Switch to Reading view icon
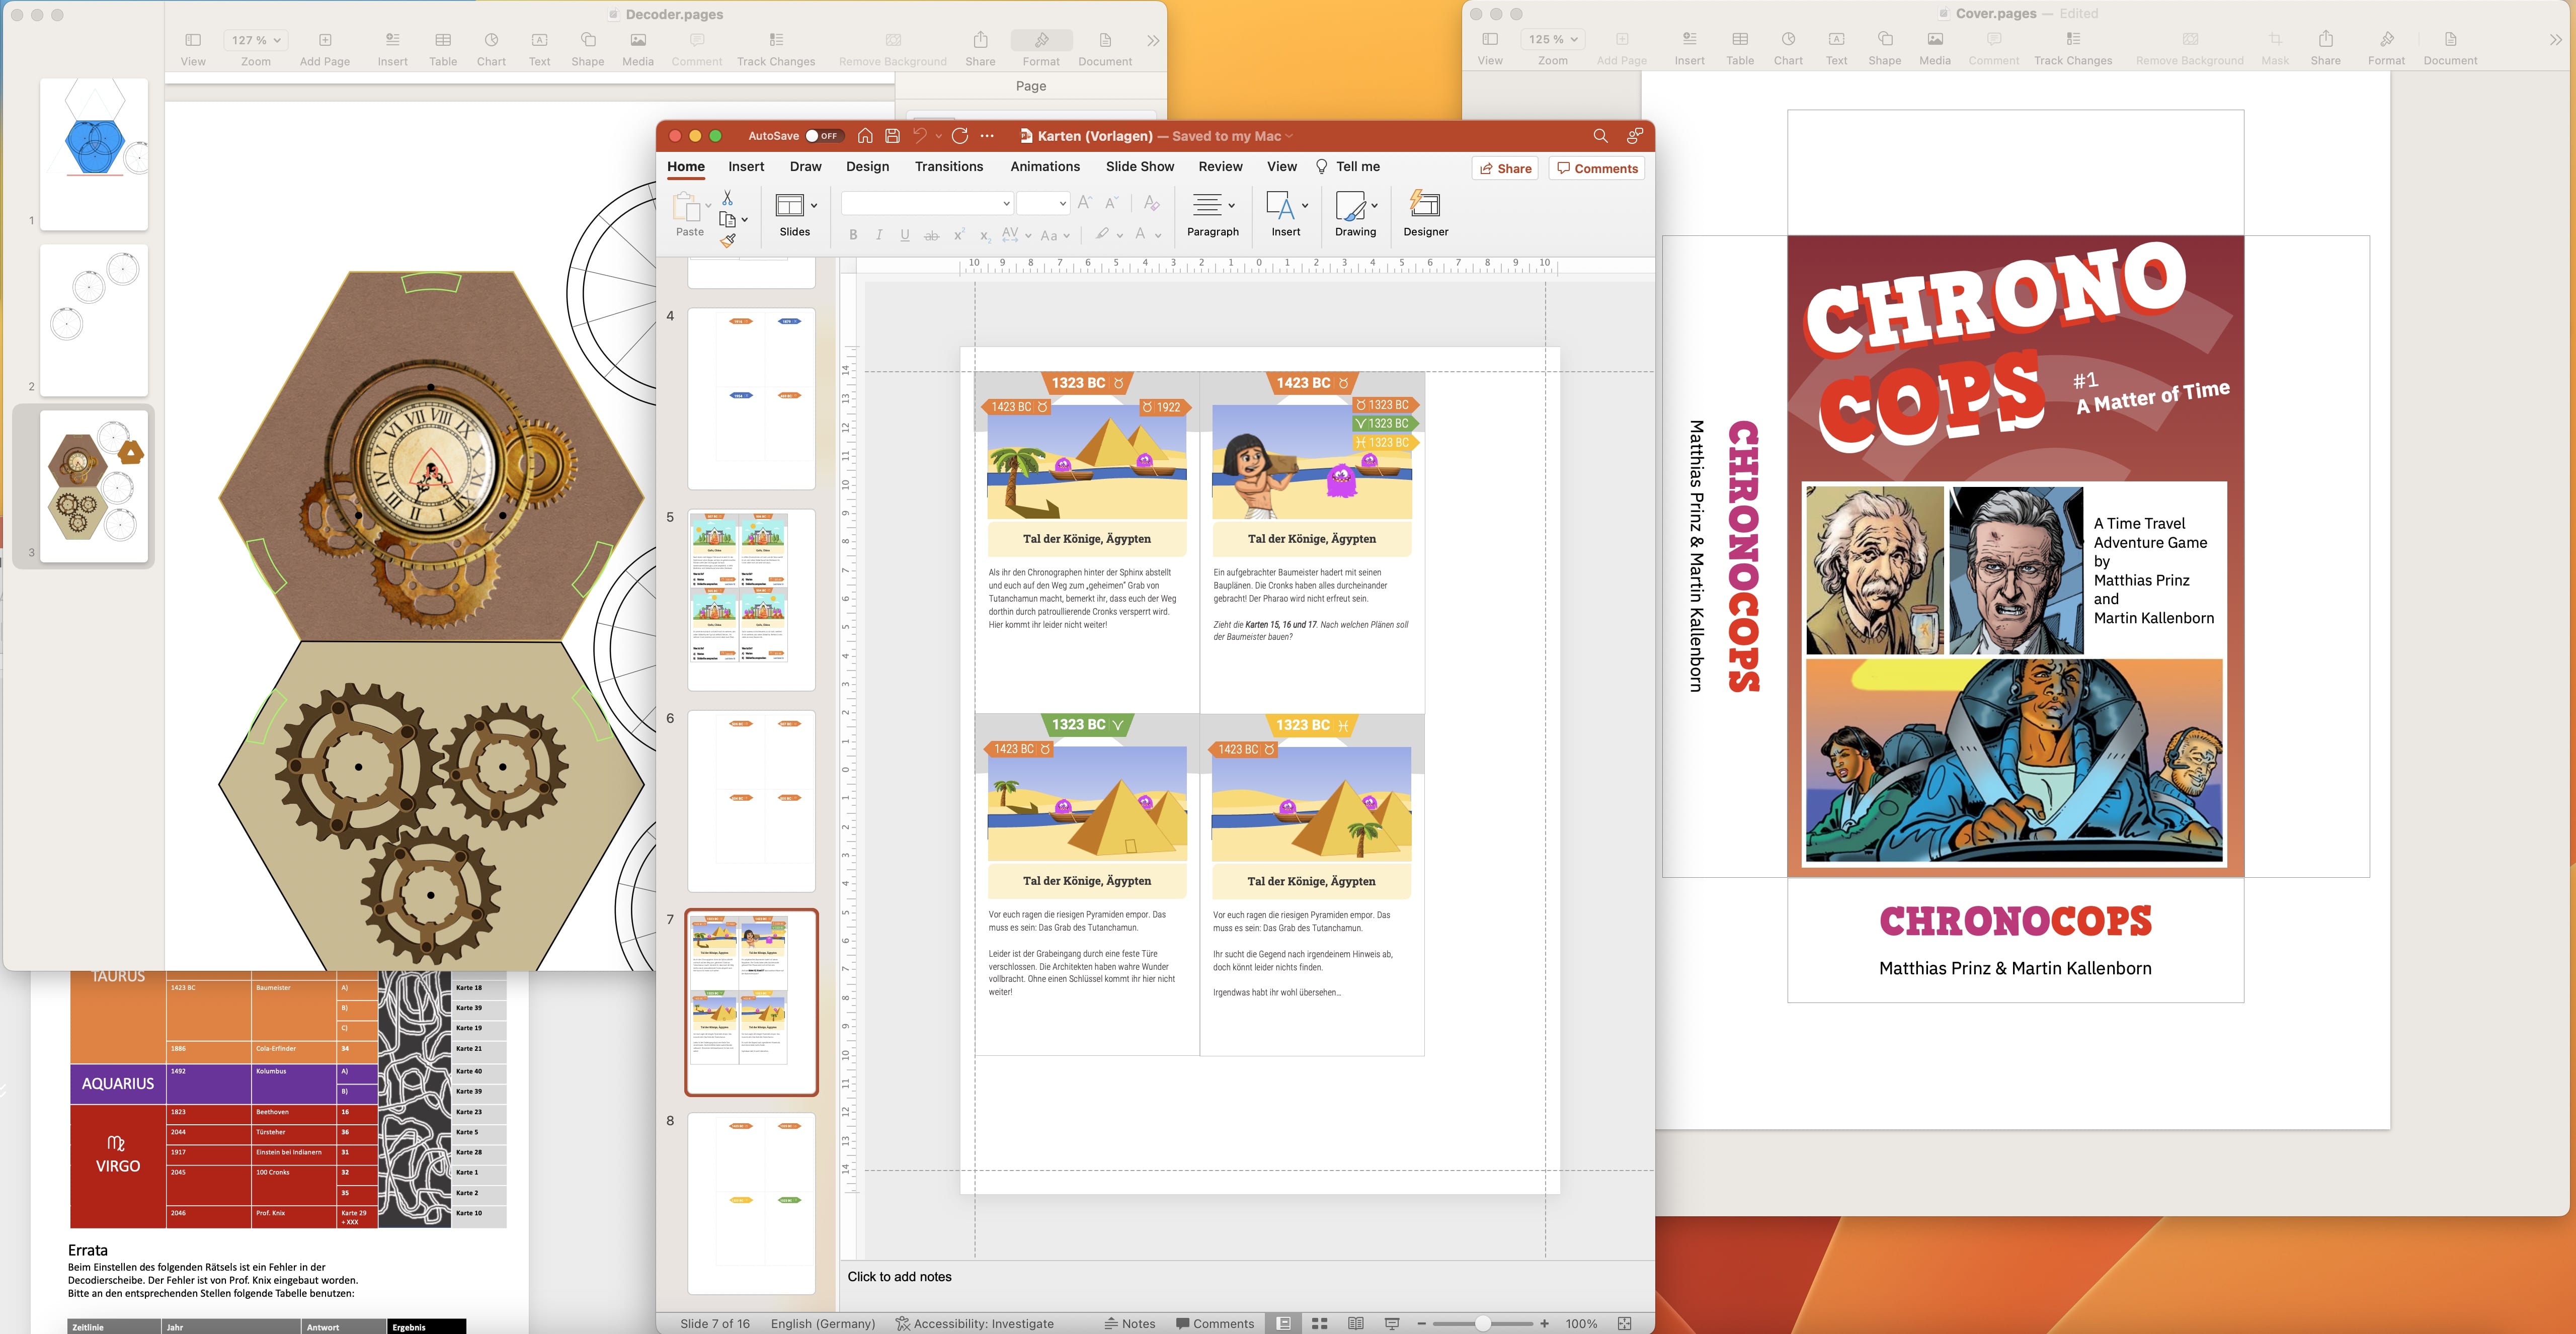The image size is (2576, 1334). tap(1355, 1323)
